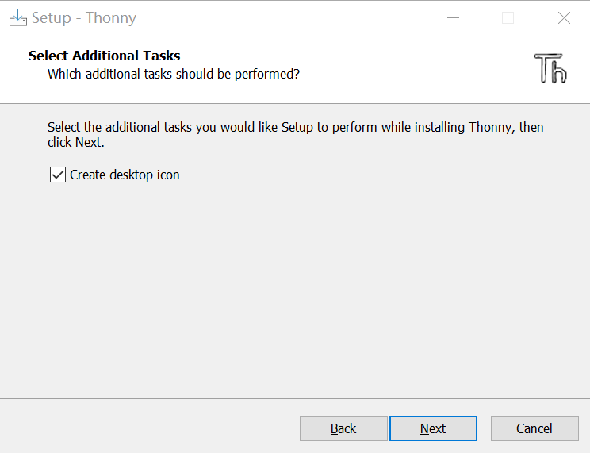Minimize the Setup - Thonny window
The image size is (590, 453).
(x=453, y=17)
